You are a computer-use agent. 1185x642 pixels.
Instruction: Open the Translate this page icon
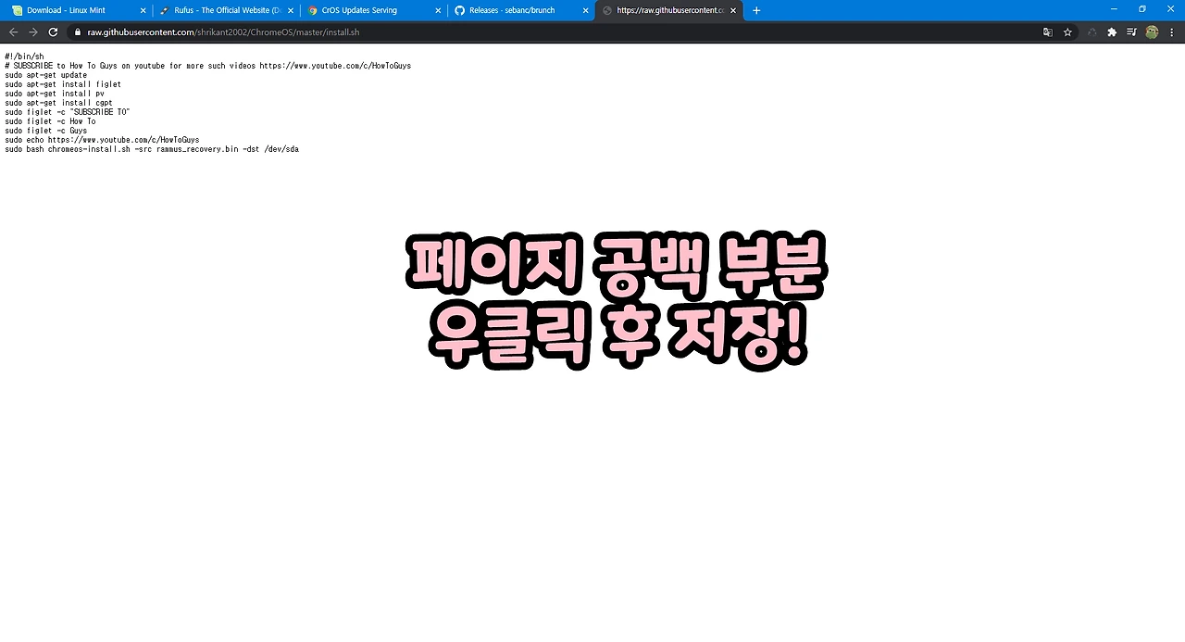[x=1048, y=31]
